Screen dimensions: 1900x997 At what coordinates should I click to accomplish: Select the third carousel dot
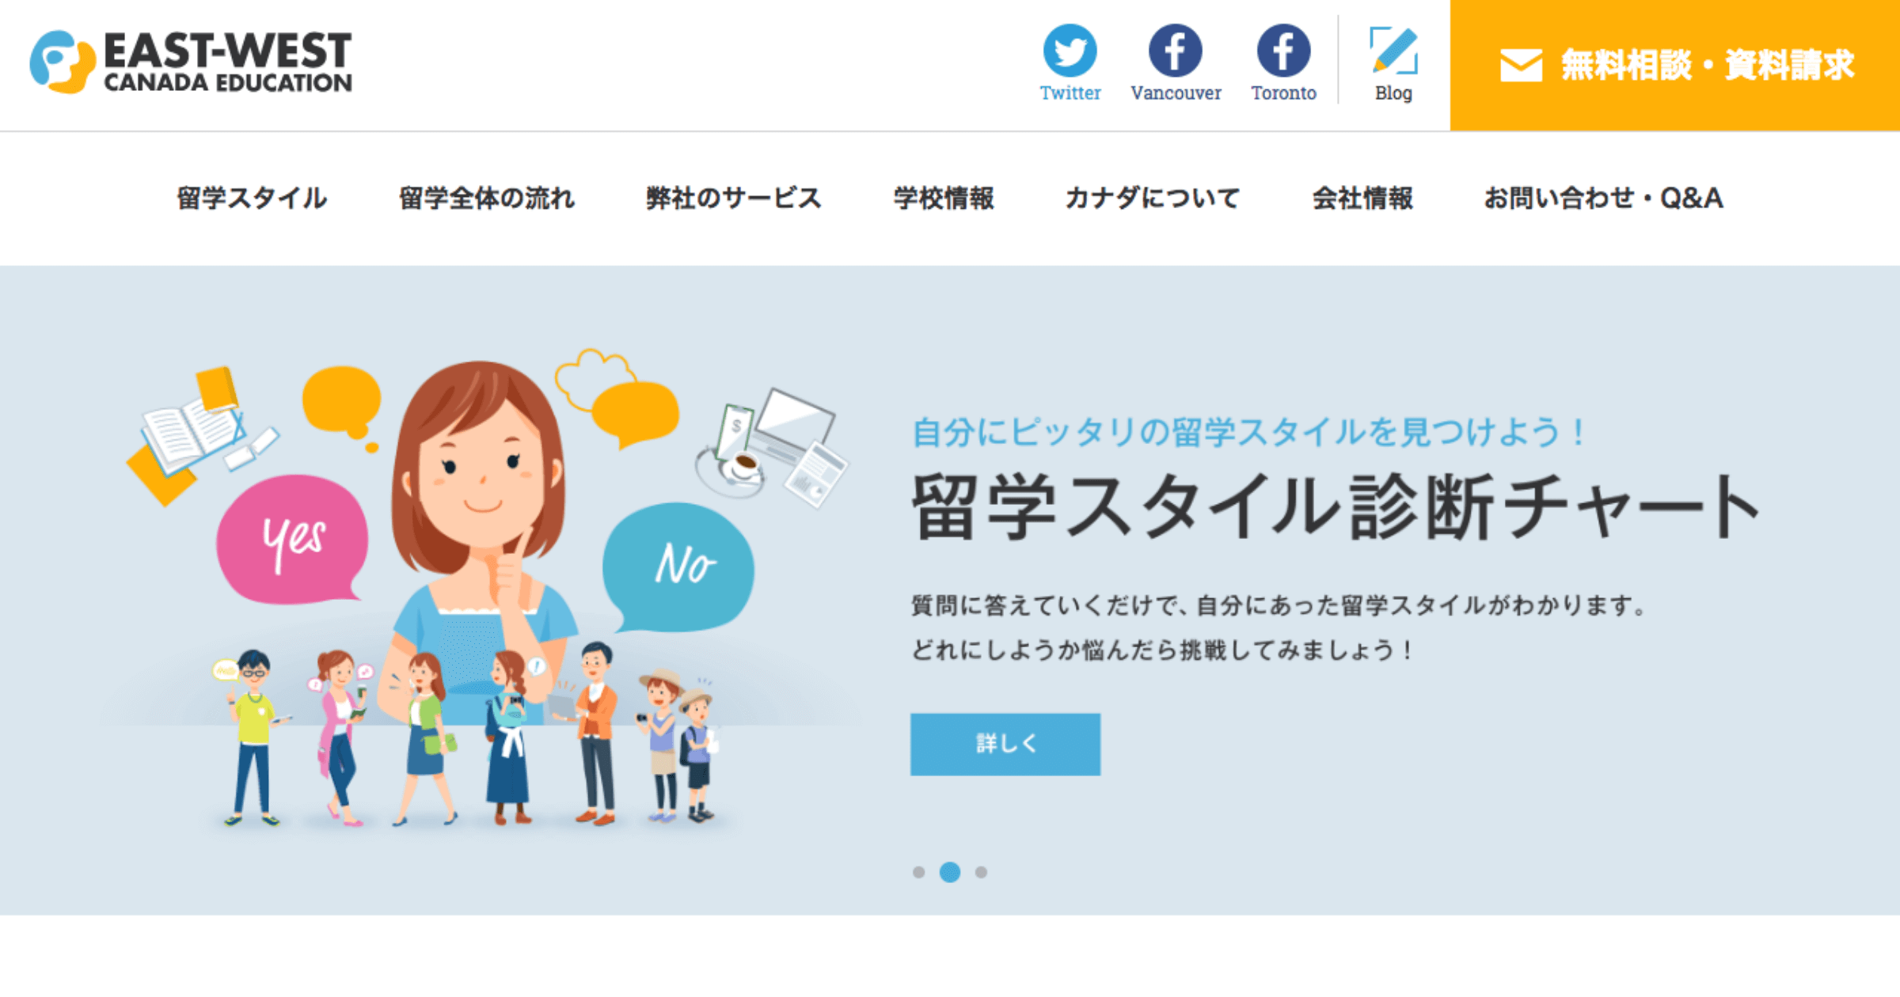981,872
